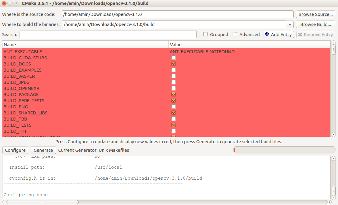Click the /usr/local install path text

[x=108, y=167]
